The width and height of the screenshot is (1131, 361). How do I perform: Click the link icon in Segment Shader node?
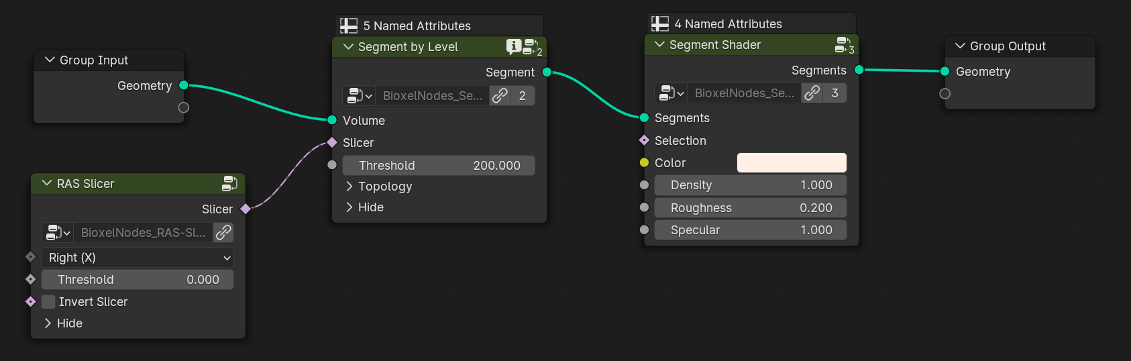coord(812,93)
